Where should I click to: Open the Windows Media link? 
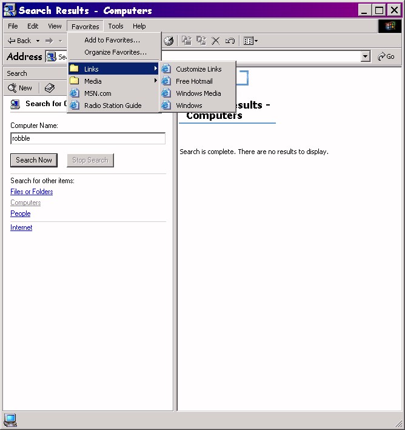198,93
